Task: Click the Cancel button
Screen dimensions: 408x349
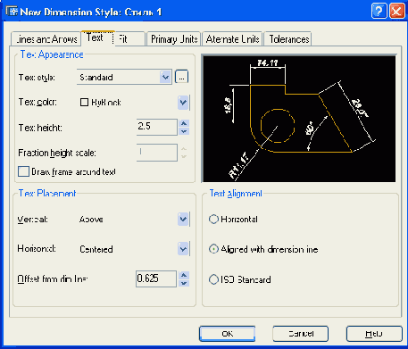Action: (x=301, y=334)
